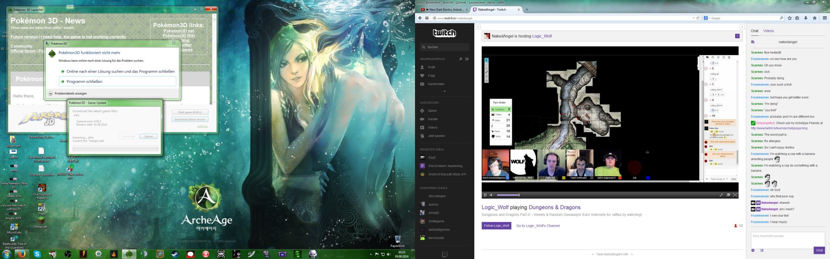Select 'Programm schließen' in error dialog

[118, 82]
